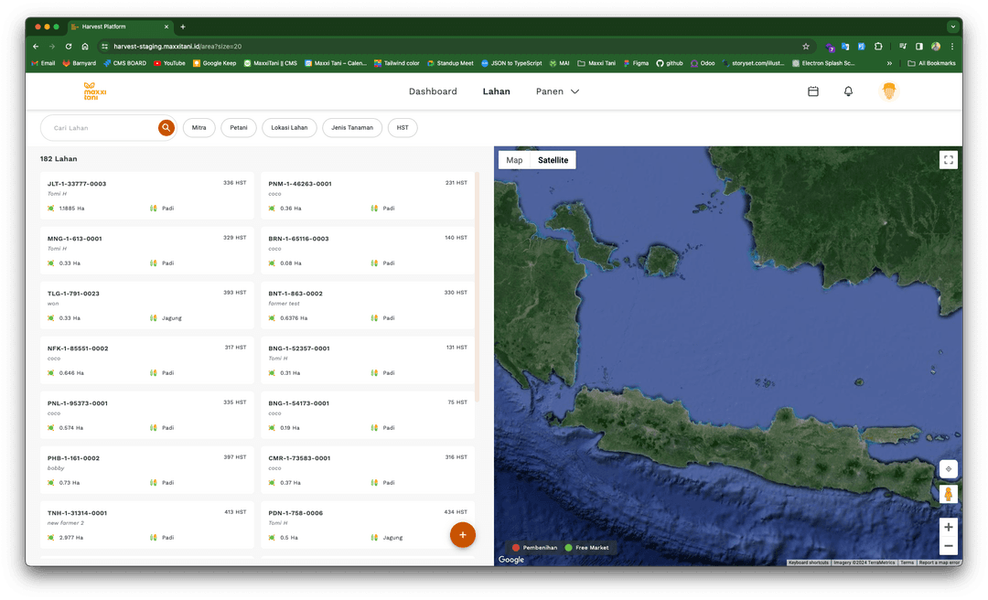Viewport: 988px width, 600px height.
Task: Open the Jenis Tanaman filter
Action: tap(352, 128)
